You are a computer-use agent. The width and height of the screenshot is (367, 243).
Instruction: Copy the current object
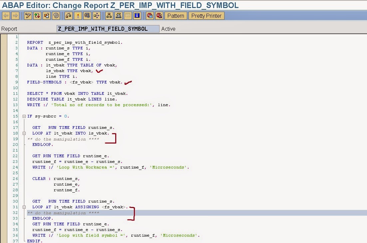(x=47, y=15)
